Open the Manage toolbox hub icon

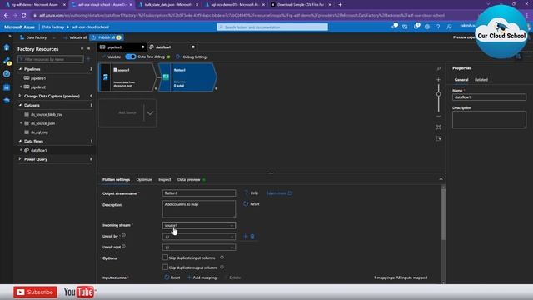point(7,87)
